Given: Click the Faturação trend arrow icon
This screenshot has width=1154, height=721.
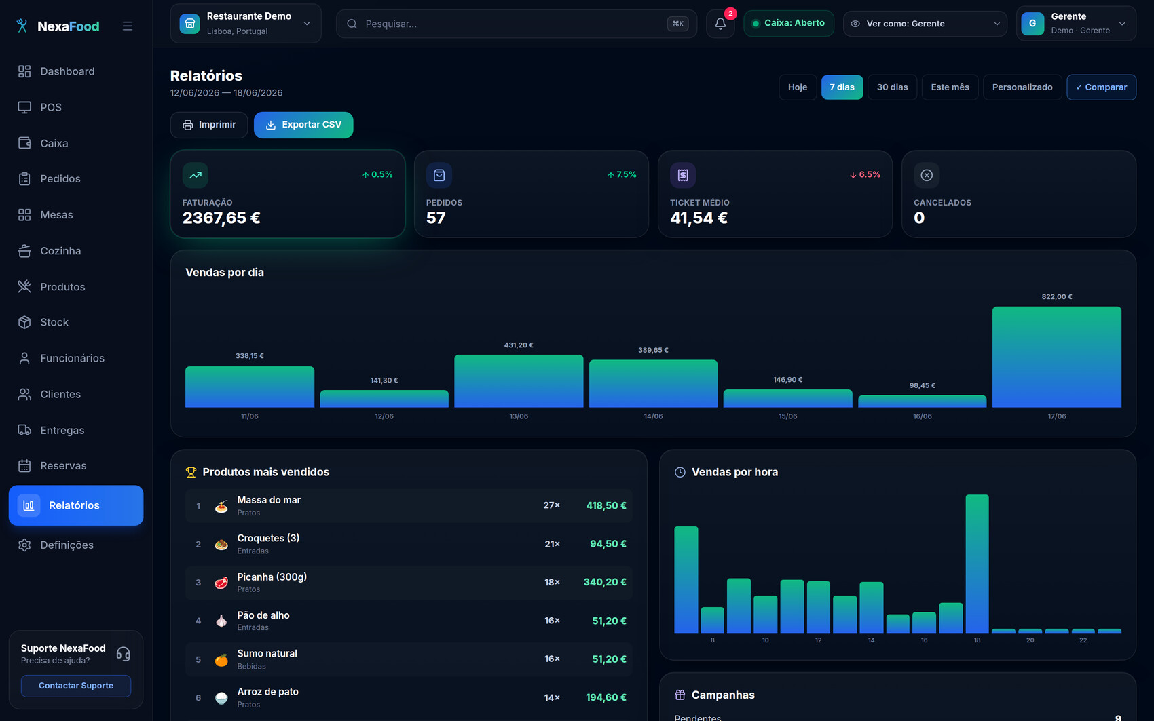Looking at the screenshot, I should tap(196, 175).
